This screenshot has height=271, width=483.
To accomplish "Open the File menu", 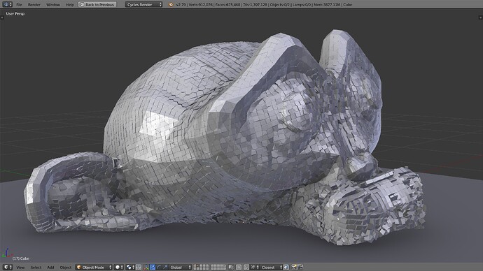I will (x=19, y=5).
